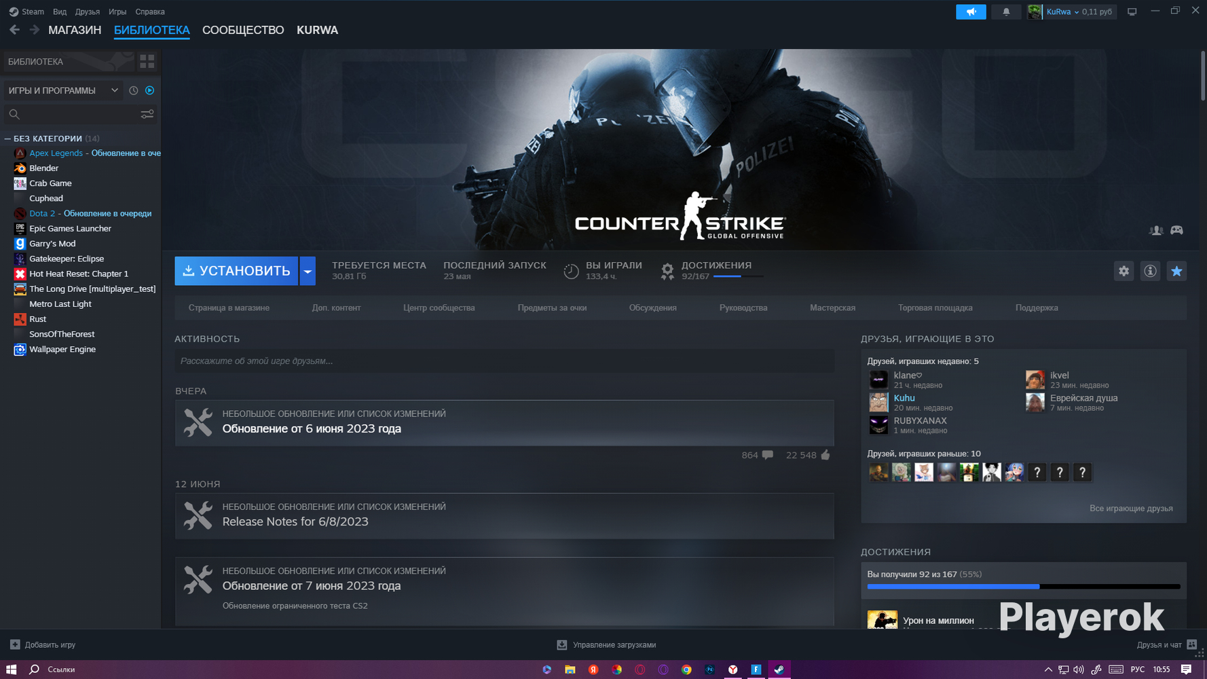Screen dimensions: 1207x679
Task: Open the announcements megaphone button
Action: [x=971, y=12]
